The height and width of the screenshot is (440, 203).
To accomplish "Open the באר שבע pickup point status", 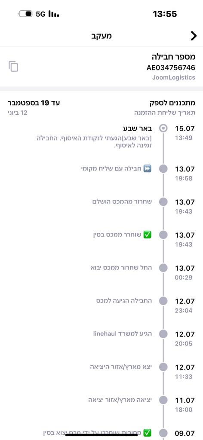I will coord(138,128).
